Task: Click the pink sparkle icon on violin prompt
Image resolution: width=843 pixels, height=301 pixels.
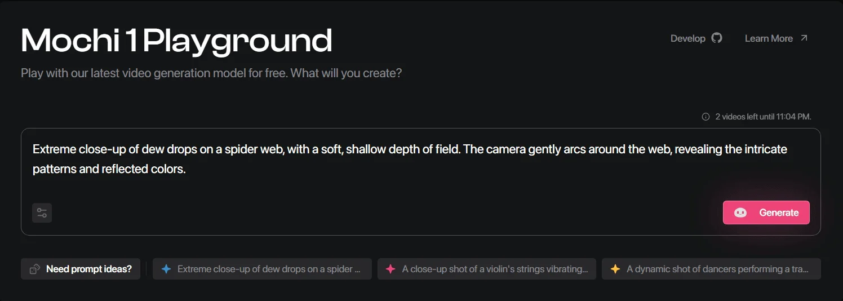Action: click(x=391, y=269)
